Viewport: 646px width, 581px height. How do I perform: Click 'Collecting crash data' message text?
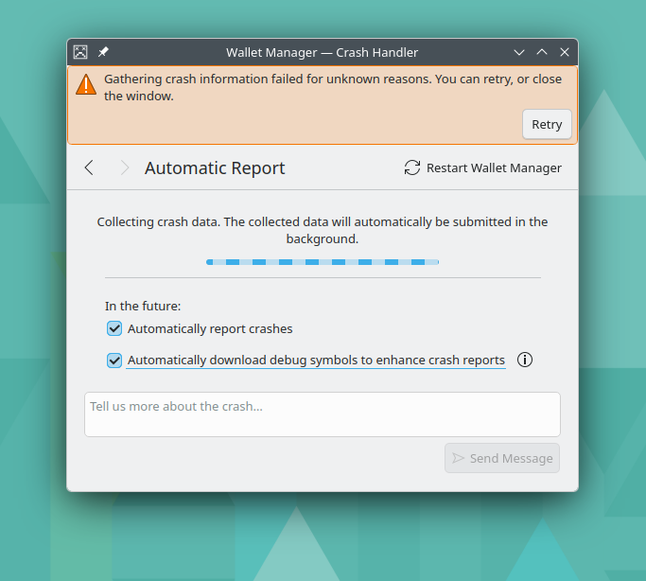pos(323,230)
